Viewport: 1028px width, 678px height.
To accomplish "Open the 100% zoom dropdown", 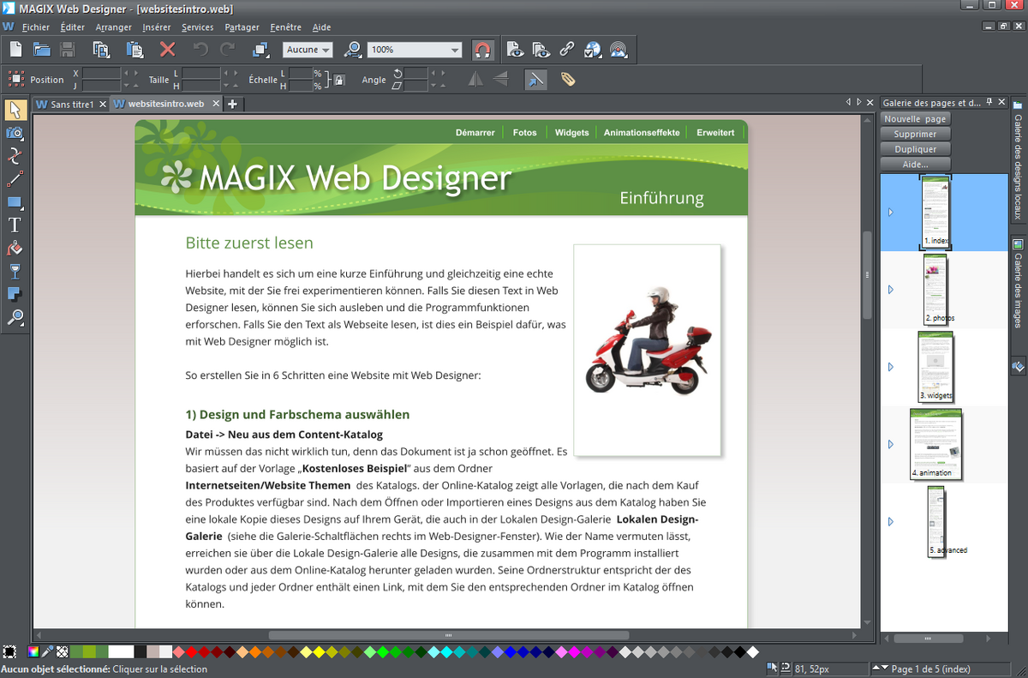I will [x=415, y=50].
